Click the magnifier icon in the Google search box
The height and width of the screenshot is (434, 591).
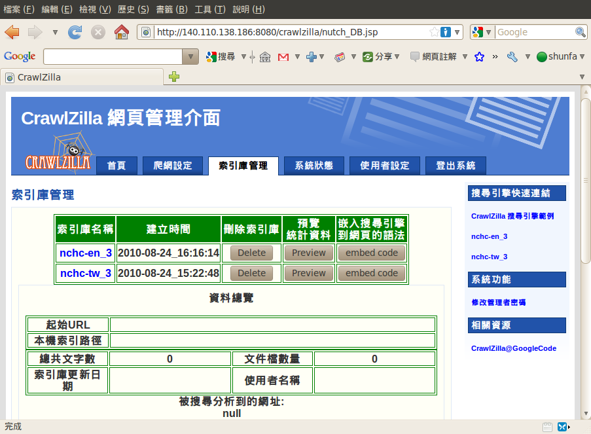[580, 32]
